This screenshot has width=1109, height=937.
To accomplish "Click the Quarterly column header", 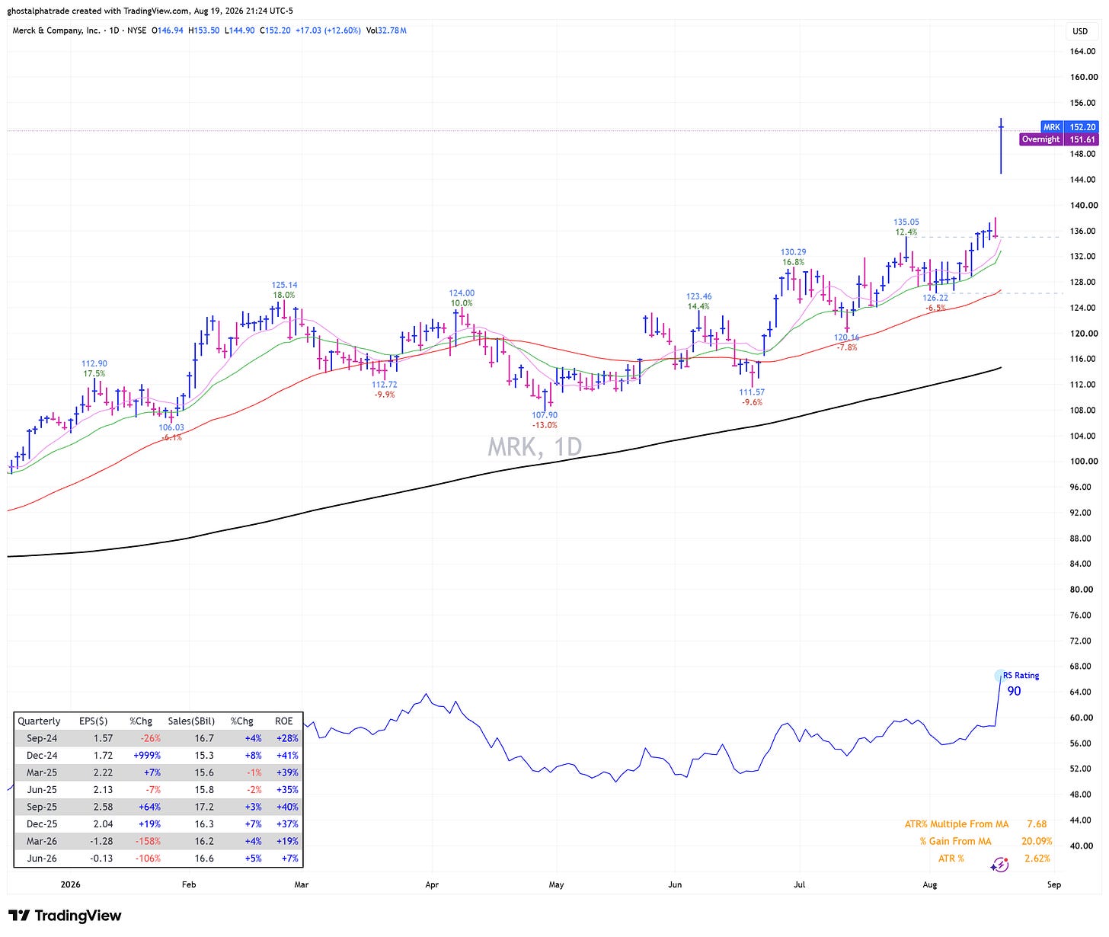I will (x=39, y=721).
